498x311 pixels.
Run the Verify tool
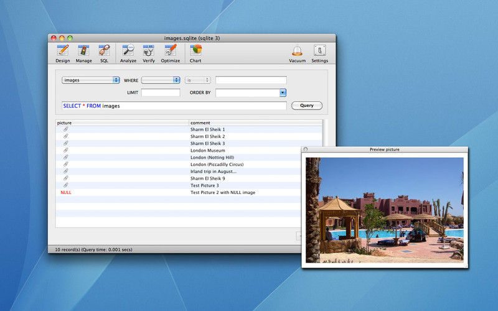(x=149, y=53)
